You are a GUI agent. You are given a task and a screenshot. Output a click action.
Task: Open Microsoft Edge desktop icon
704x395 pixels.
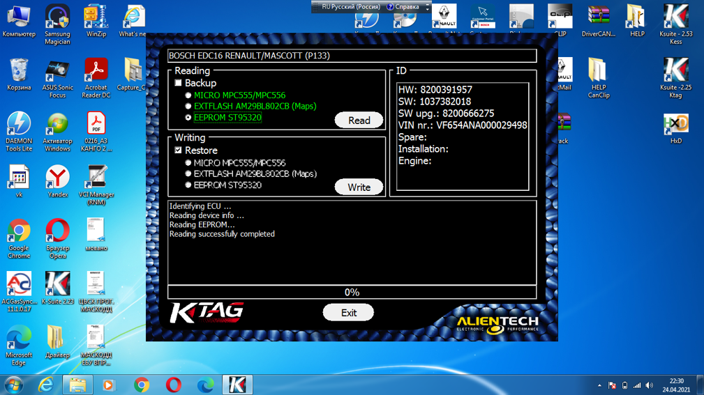19,346
